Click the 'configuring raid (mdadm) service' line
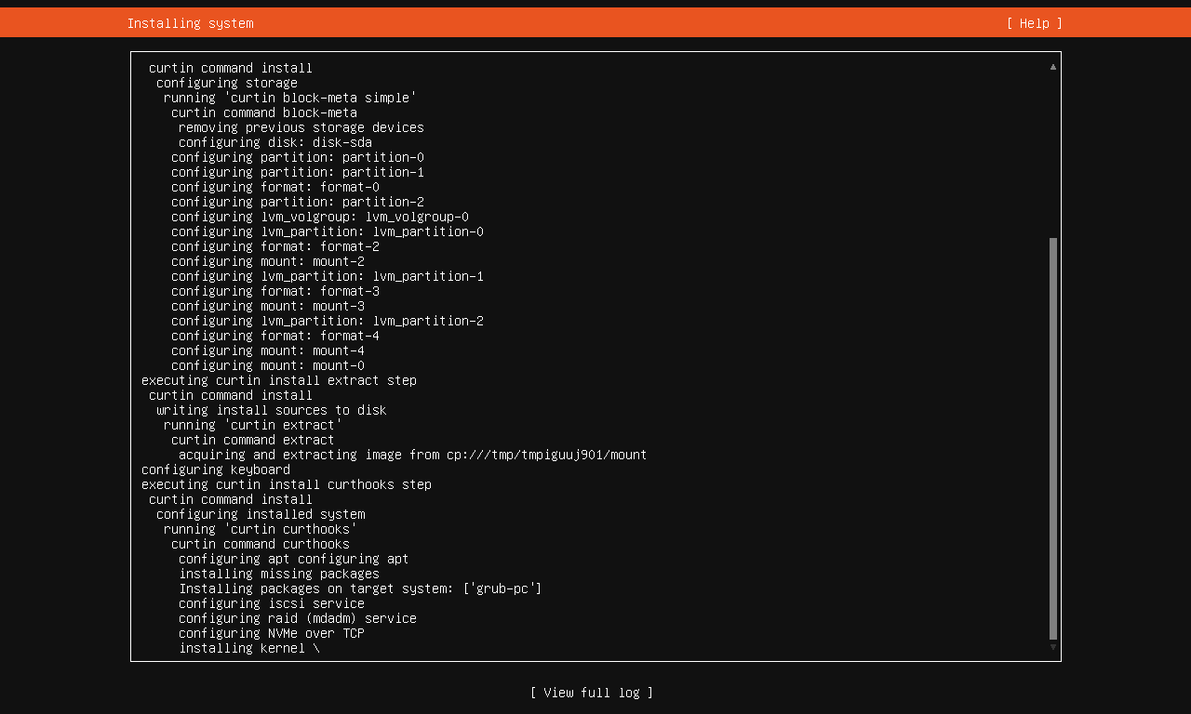Viewport: 1191px width, 714px height. [297, 618]
